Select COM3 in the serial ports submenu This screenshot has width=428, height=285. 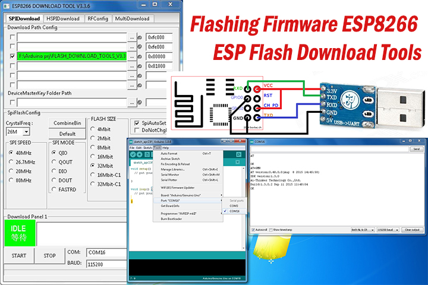point(234,205)
